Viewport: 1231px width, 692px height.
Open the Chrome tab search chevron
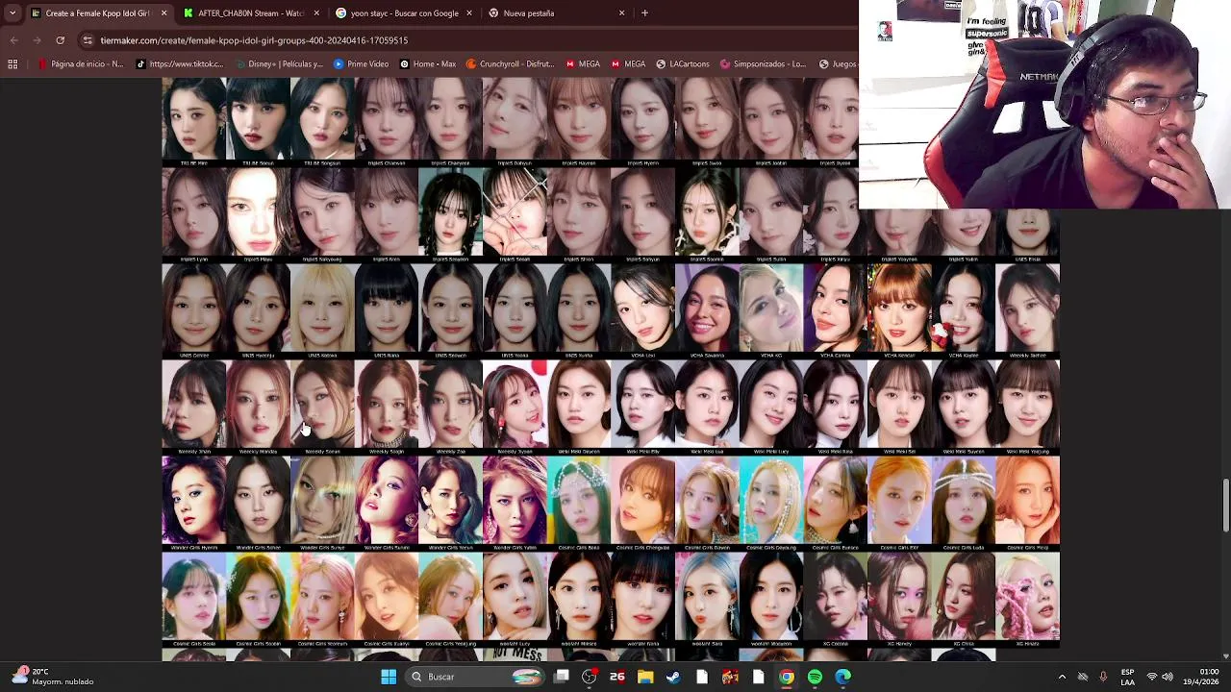pos(13,13)
